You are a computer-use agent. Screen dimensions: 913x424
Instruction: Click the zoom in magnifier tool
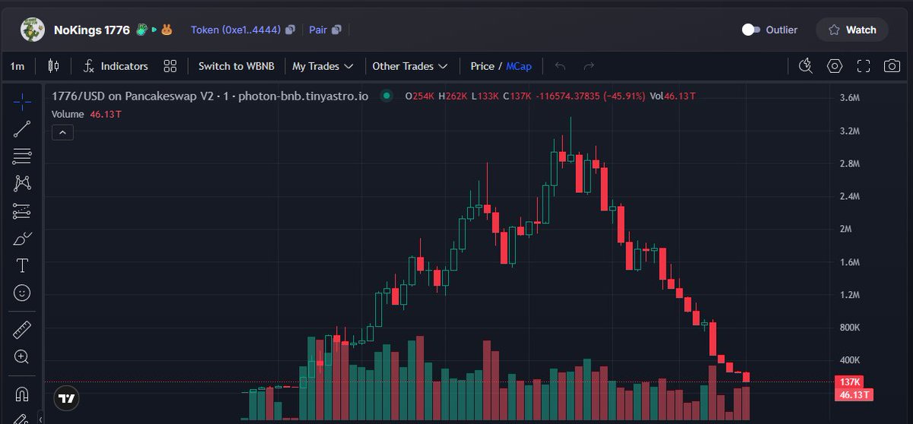[x=22, y=357]
